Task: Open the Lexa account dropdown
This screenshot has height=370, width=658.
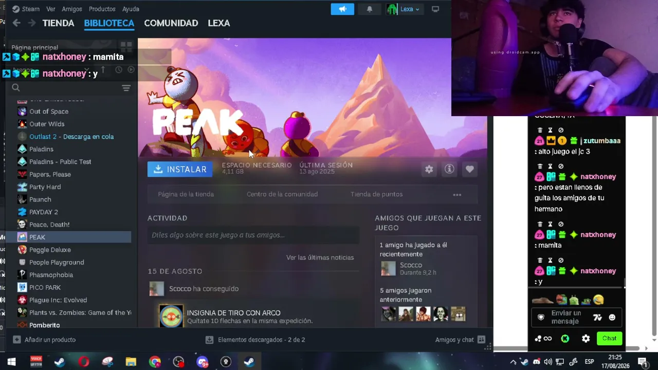Action: (410, 9)
